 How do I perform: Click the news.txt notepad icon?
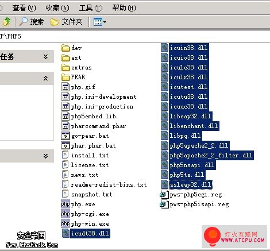pyautogui.click(x=65, y=175)
